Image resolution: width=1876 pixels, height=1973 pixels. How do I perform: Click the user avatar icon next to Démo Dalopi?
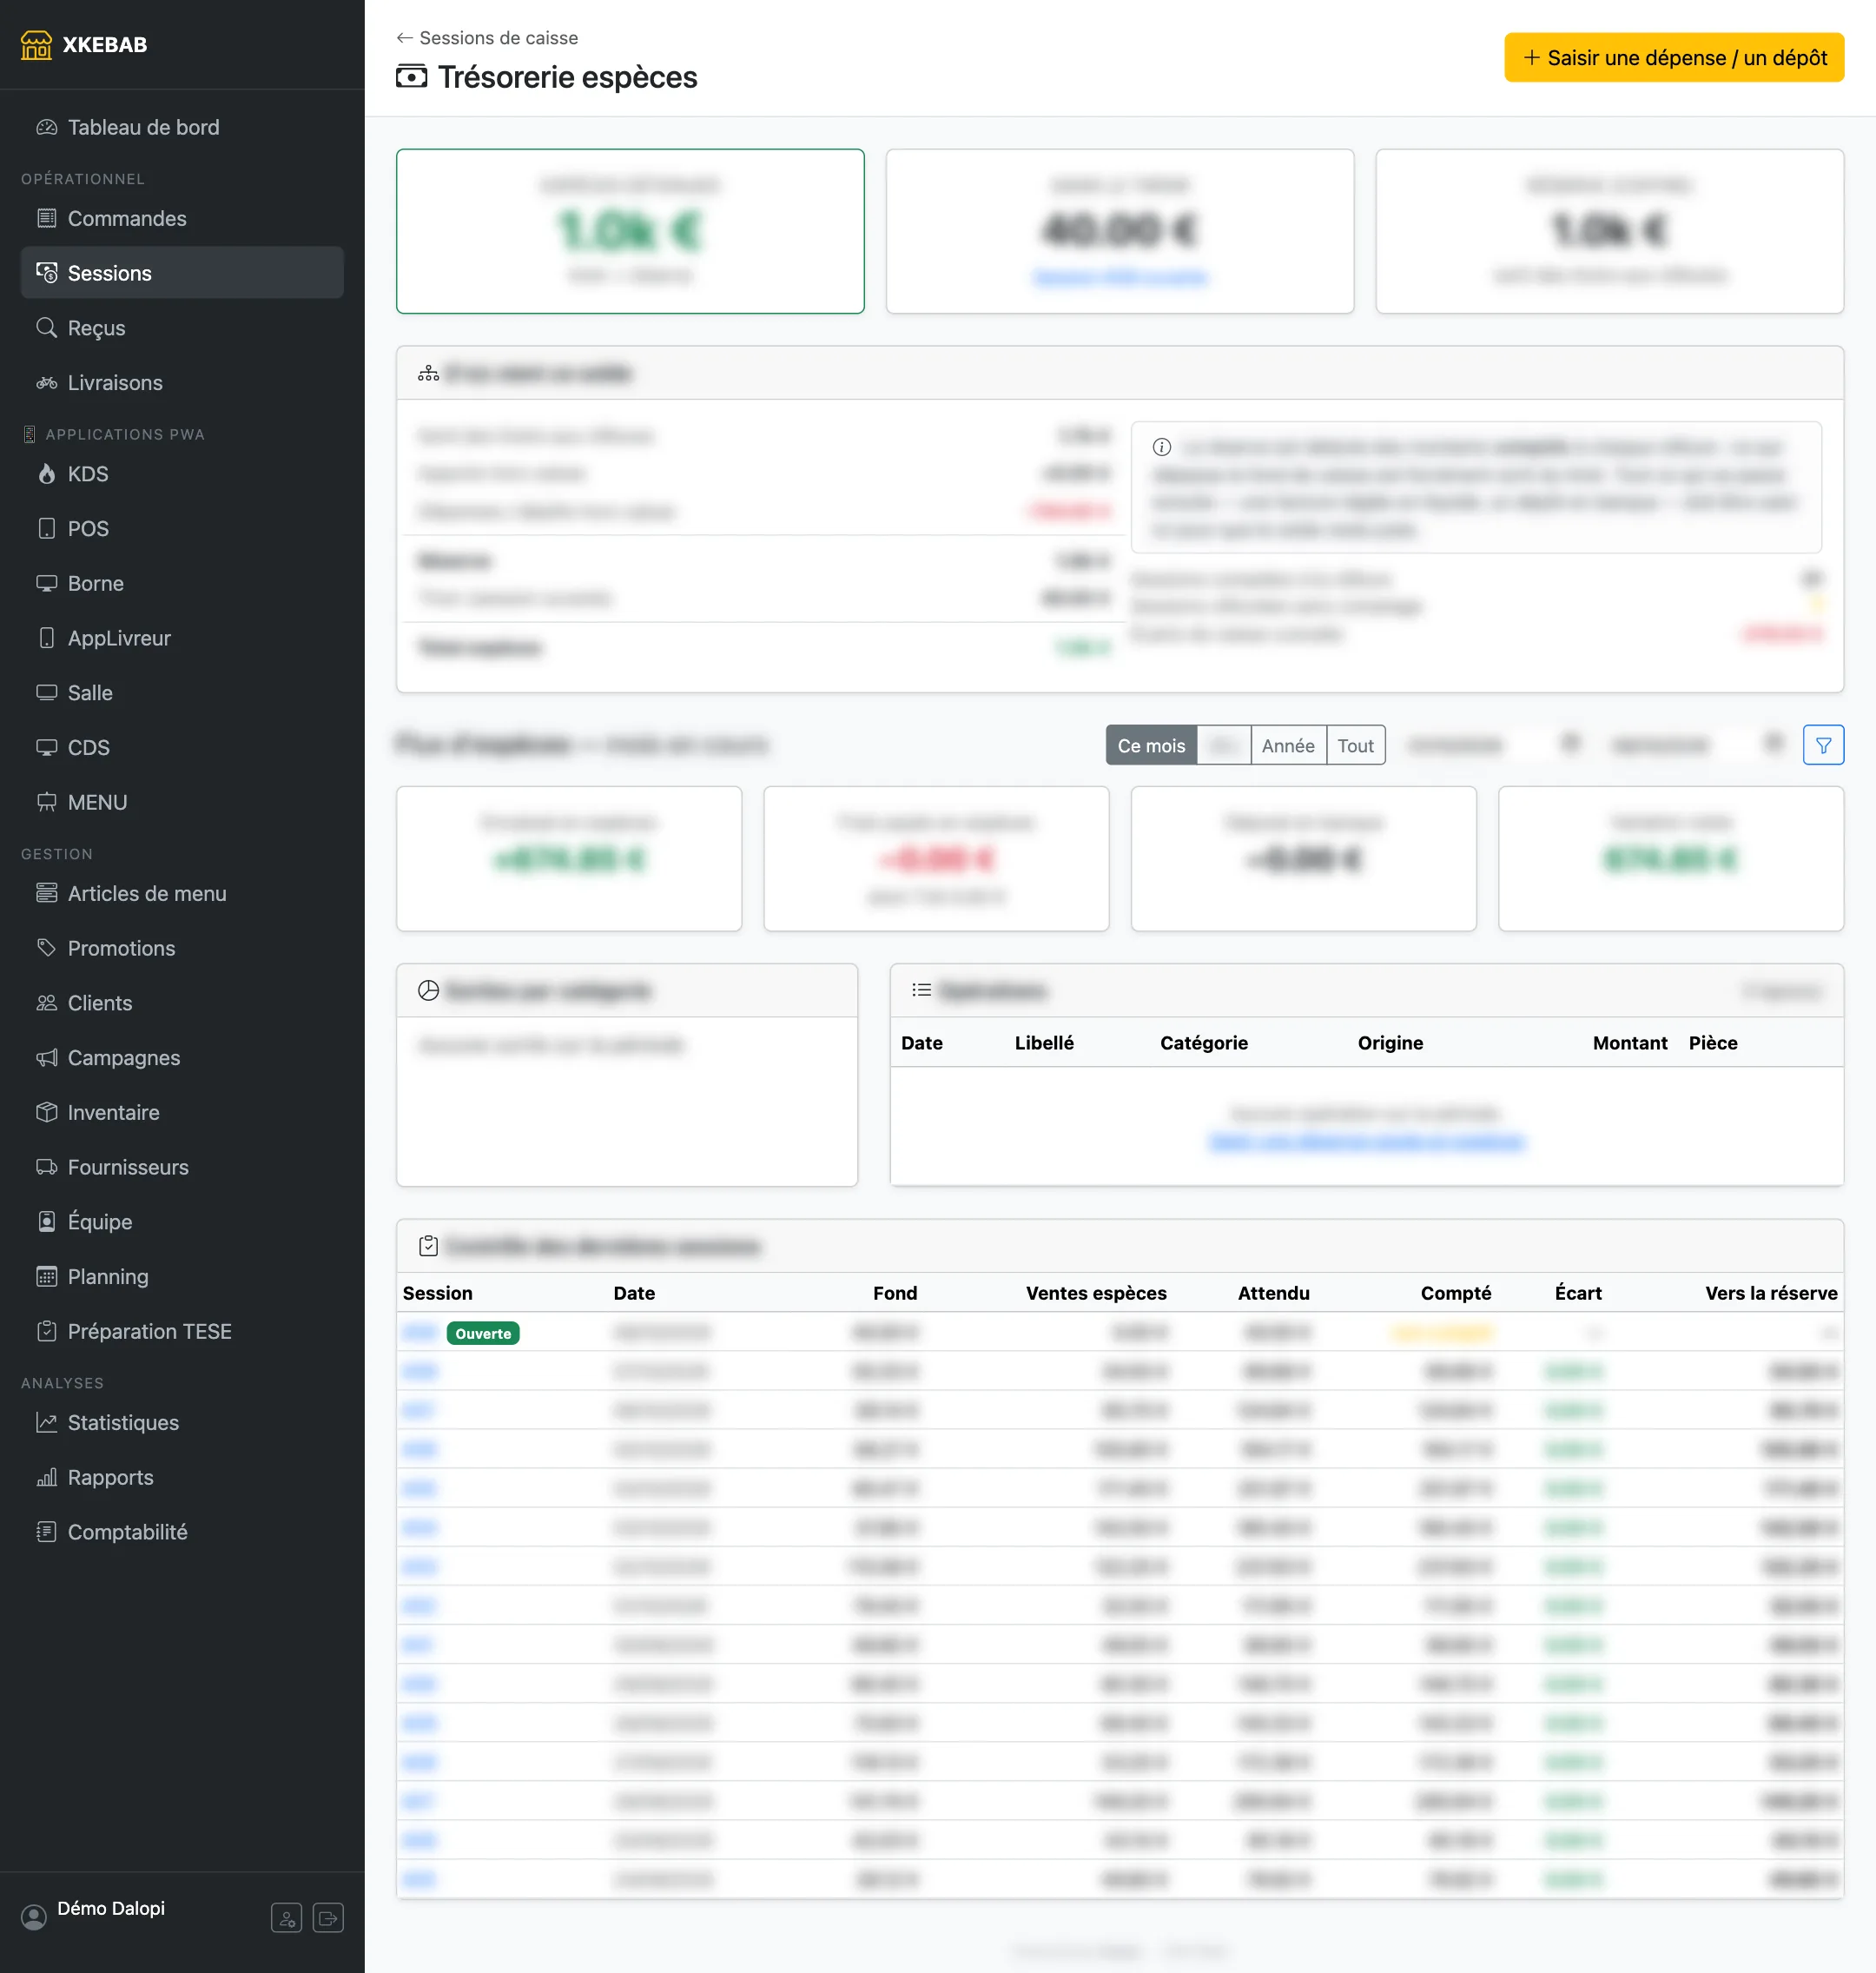[x=34, y=1916]
